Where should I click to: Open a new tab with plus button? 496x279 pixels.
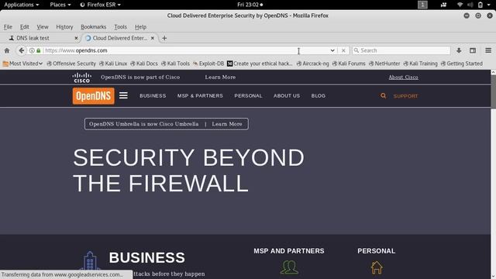click(164, 38)
